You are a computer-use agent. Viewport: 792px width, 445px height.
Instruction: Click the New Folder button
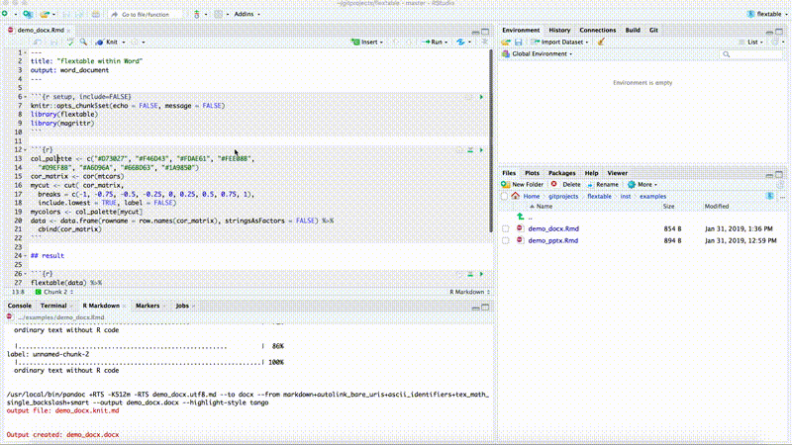coord(523,185)
